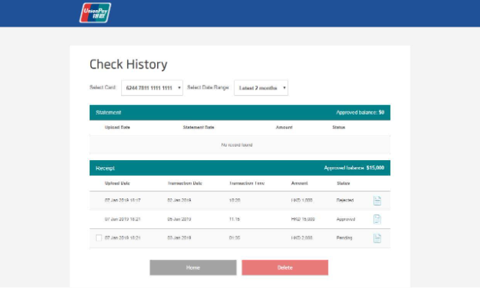Screen dimensions: 480x288
Task: Click the grey Home button
Action: tap(193, 268)
